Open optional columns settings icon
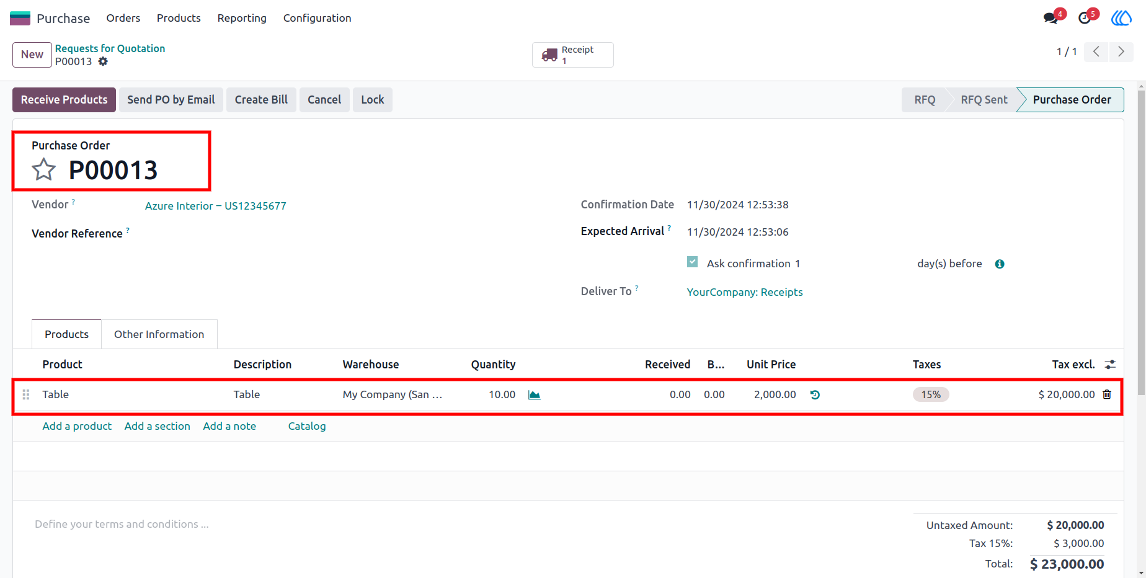Viewport: 1146px width, 578px height. 1110,365
